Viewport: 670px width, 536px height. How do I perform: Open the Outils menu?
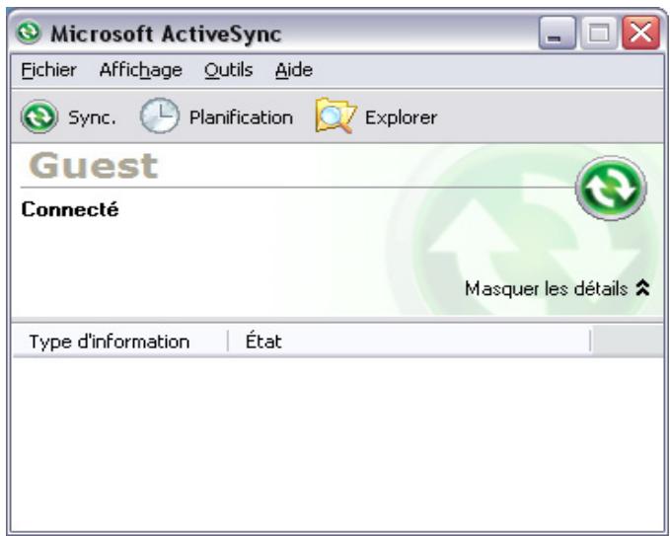228,70
